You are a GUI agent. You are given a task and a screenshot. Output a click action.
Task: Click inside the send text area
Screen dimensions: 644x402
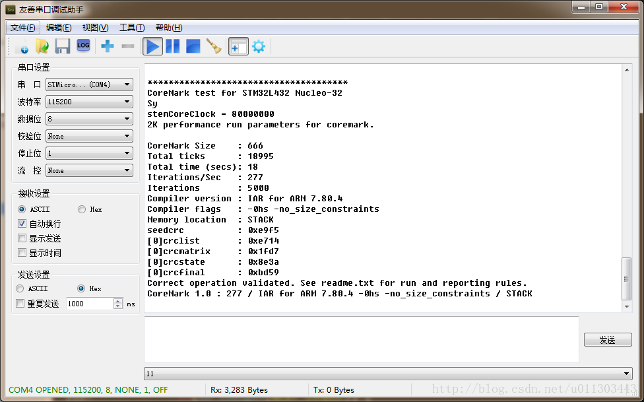362,339
